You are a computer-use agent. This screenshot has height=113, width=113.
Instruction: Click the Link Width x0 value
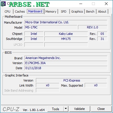coord(48,85)
